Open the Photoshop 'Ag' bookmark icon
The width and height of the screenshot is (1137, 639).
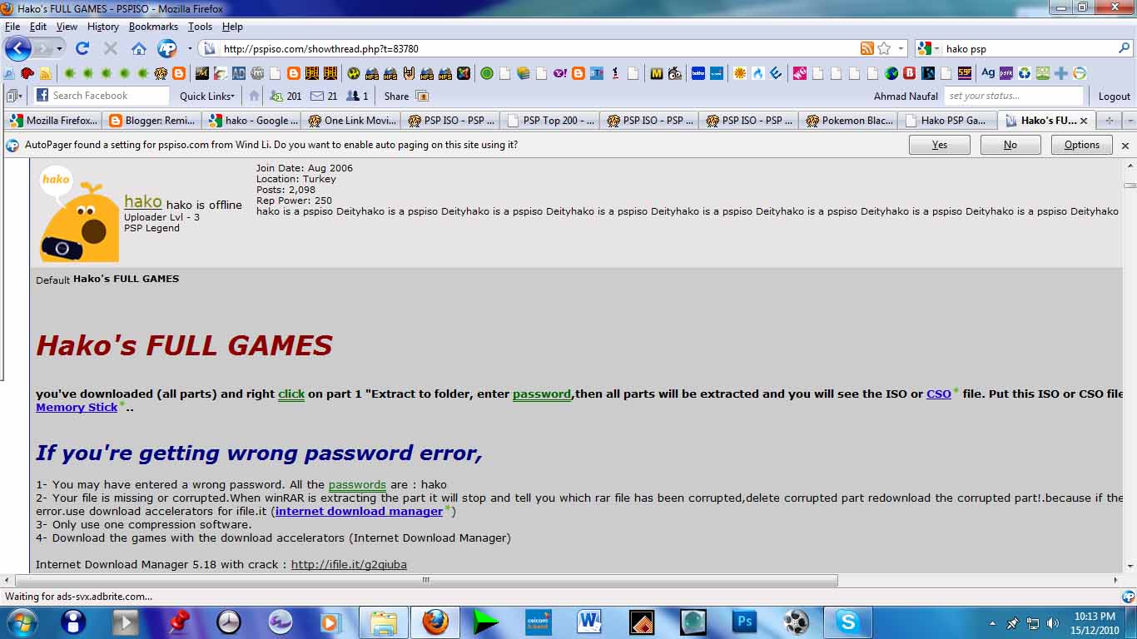tap(988, 73)
